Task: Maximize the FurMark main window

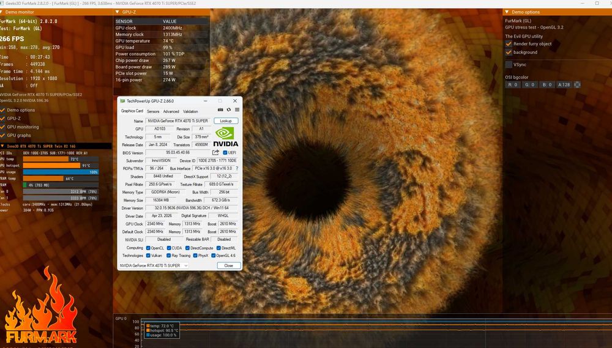Action: (597, 3)
